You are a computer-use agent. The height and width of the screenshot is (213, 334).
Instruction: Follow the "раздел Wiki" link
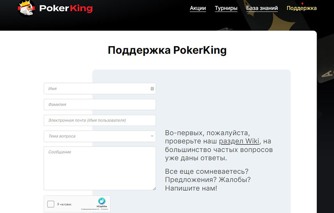(239, 141)
